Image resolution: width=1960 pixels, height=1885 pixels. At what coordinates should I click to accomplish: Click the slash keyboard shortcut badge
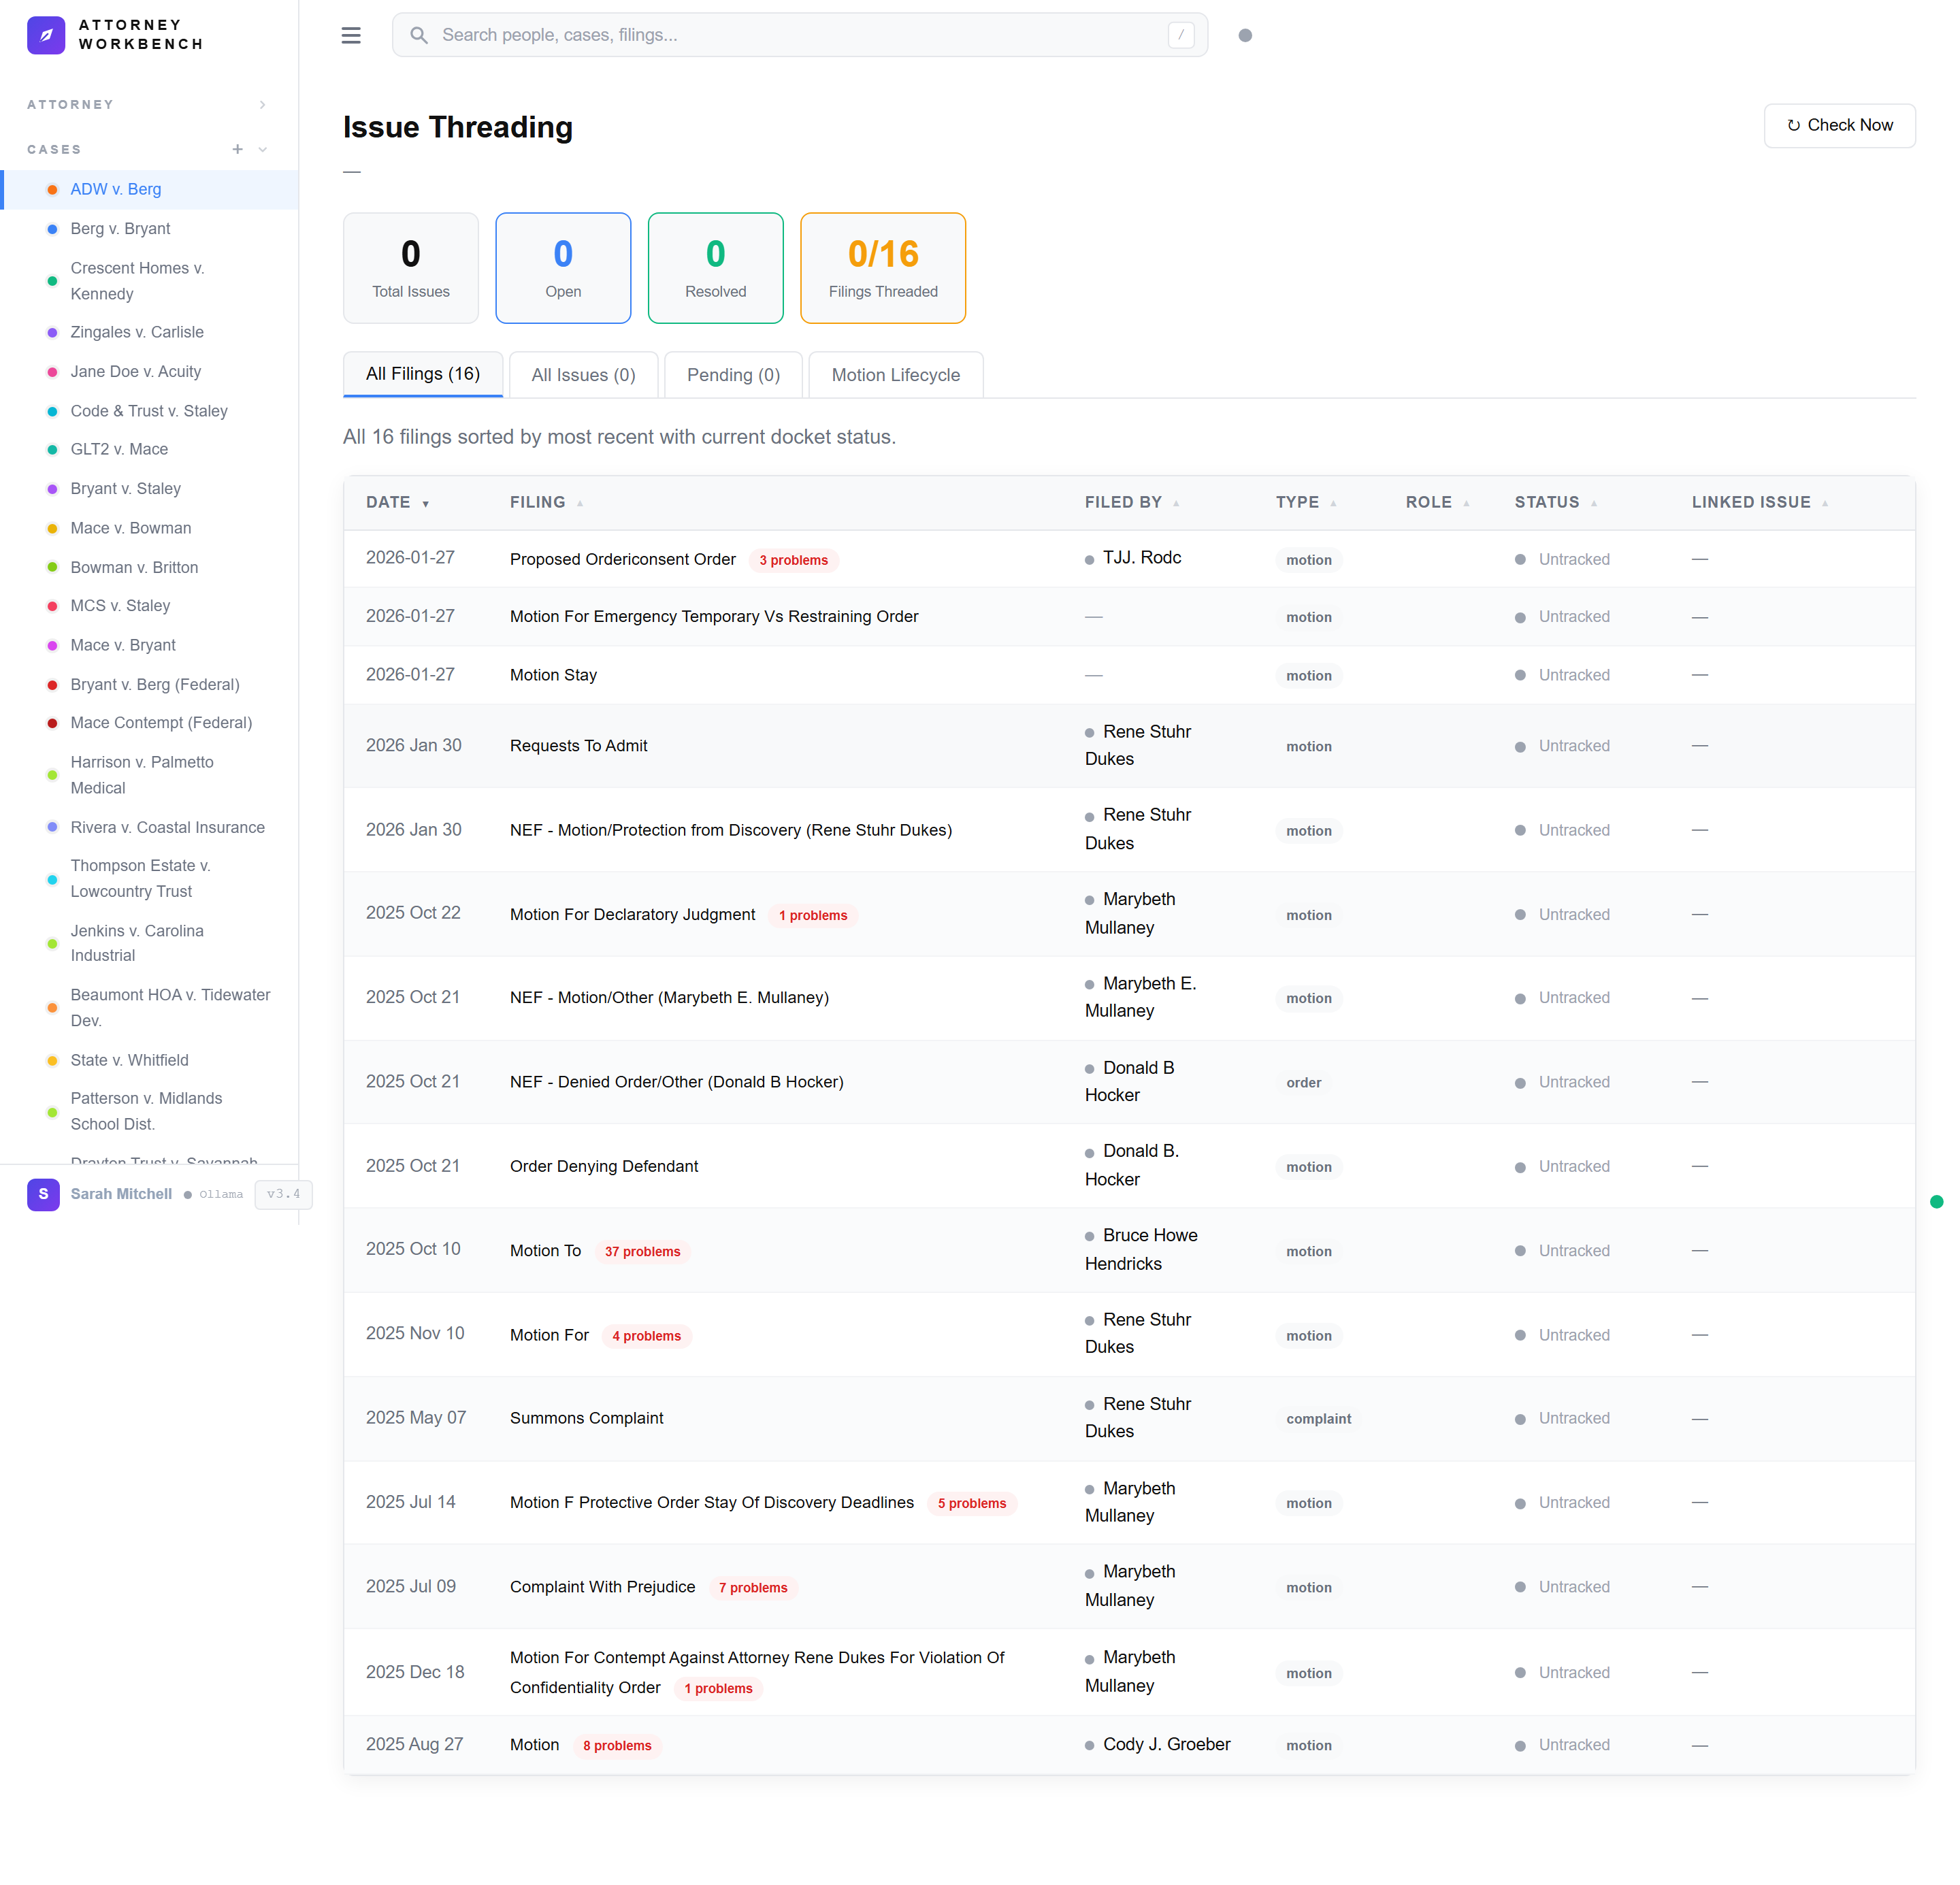pos(1181,34)
